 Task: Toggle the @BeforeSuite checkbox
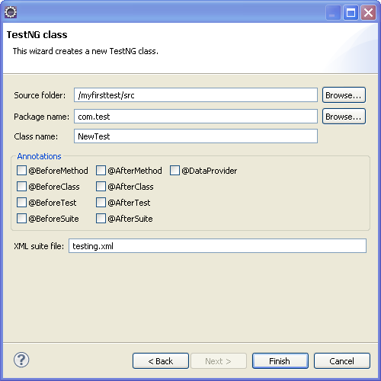21,219
